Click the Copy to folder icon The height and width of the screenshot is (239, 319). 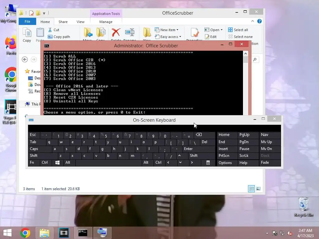[x=101, y=33]
